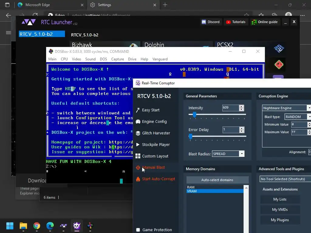Open the CPU menu in DOSBox-X
This screenshot has width=311, height=233.
(64, 59)
